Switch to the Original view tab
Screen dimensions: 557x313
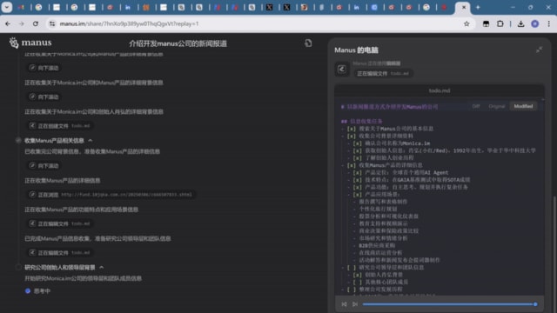pyautogui.click(x=497, y=106)
